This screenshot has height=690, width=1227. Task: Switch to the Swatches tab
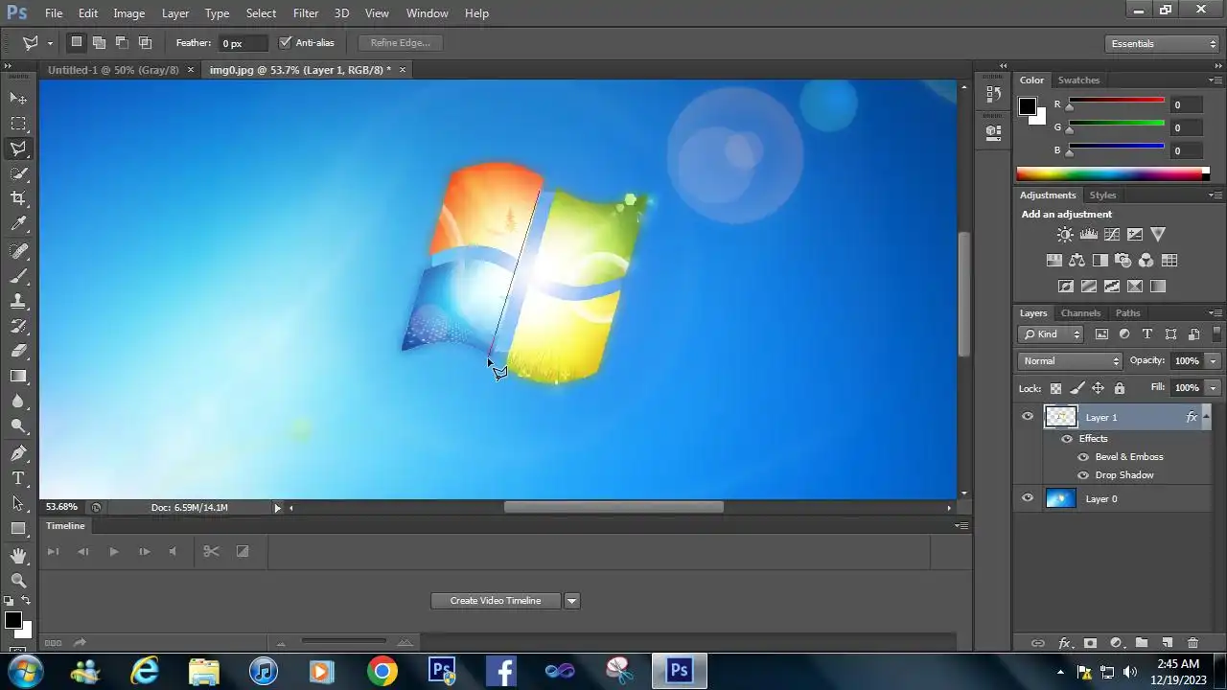click(x=1078, y=80)
